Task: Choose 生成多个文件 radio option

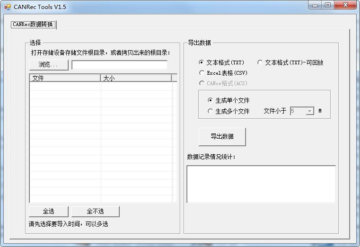Action: point(211,111)
